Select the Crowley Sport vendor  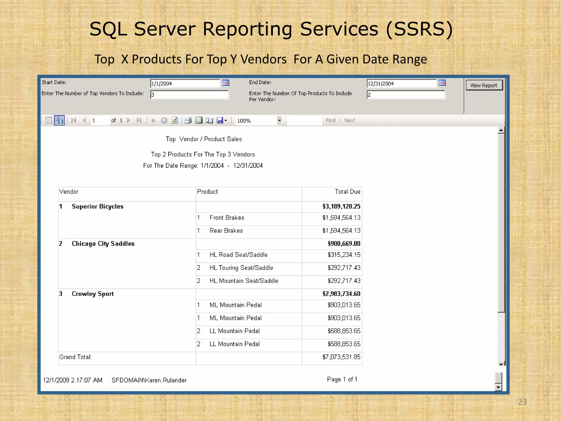[93, 294]
